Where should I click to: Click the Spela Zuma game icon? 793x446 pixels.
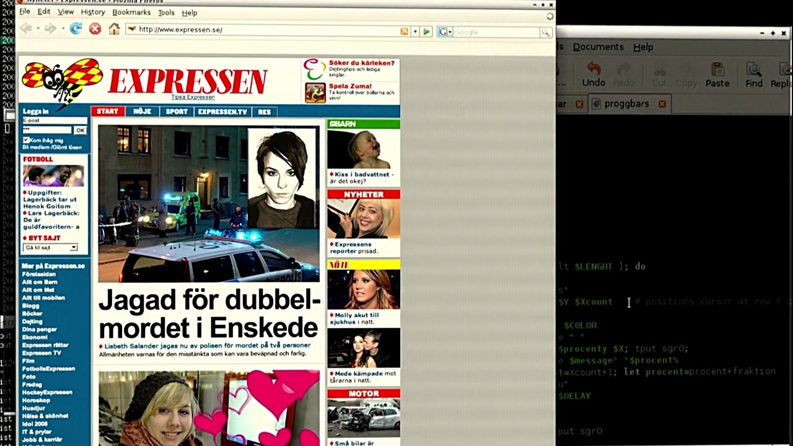315,92
